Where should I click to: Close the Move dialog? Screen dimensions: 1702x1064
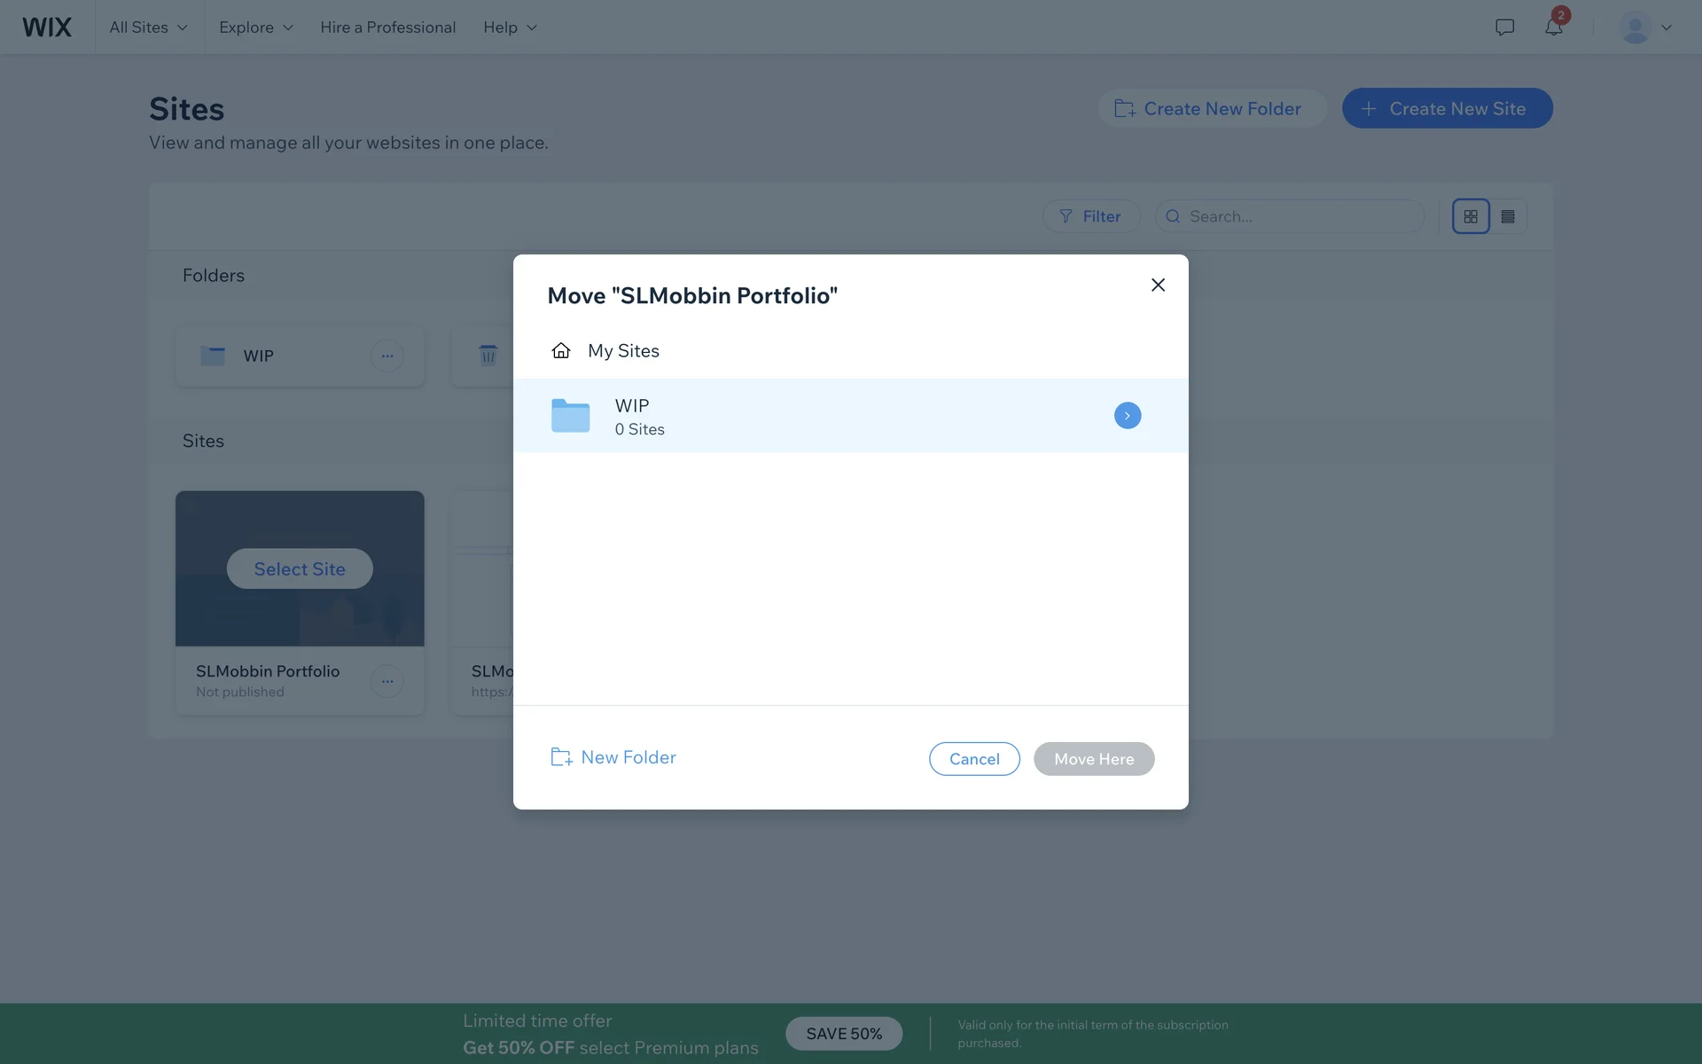pyautogui.click(x=1158, y=285)
